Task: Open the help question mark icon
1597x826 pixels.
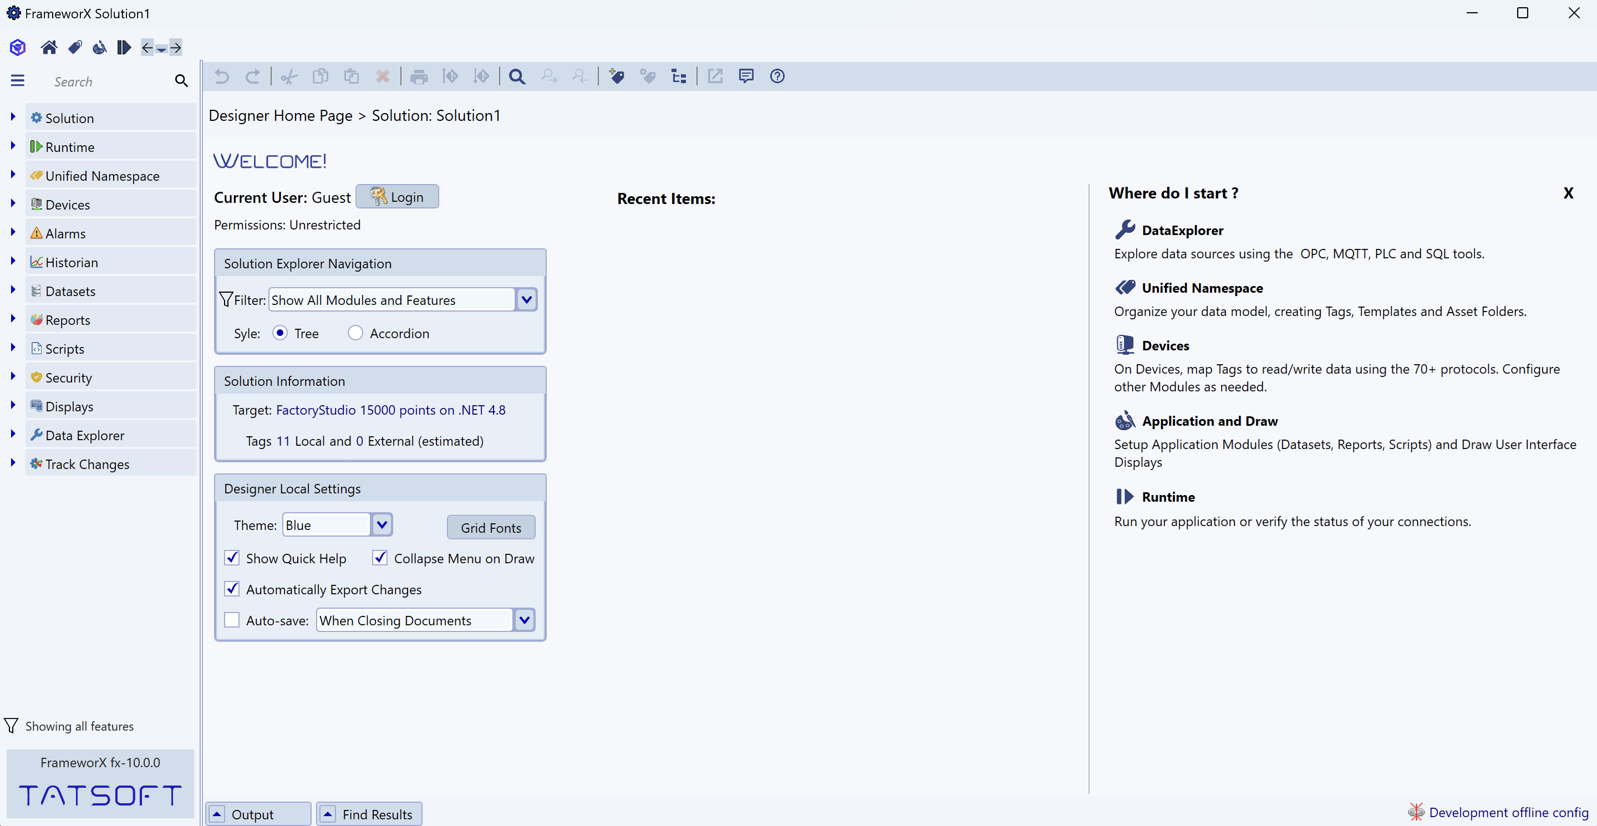Action: click(777, 76)
